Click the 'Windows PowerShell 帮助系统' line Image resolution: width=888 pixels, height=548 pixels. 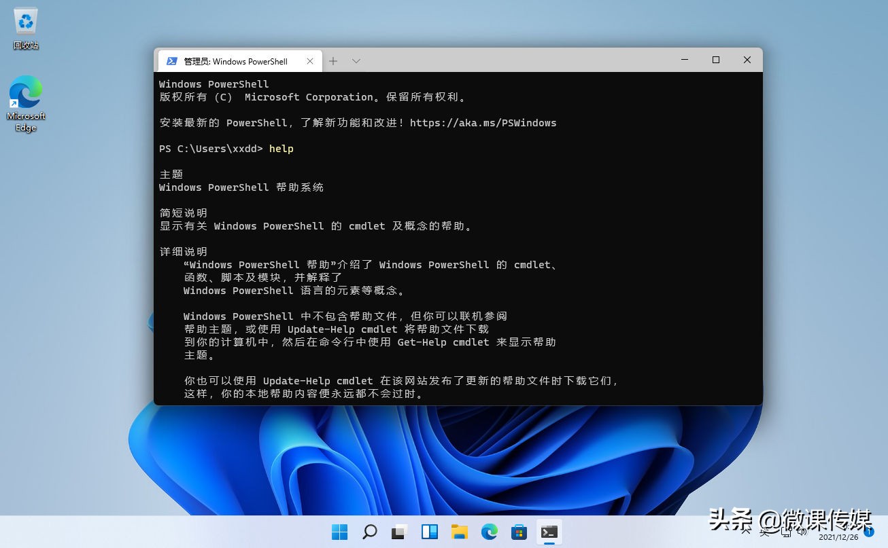click(x=241, y=187)
